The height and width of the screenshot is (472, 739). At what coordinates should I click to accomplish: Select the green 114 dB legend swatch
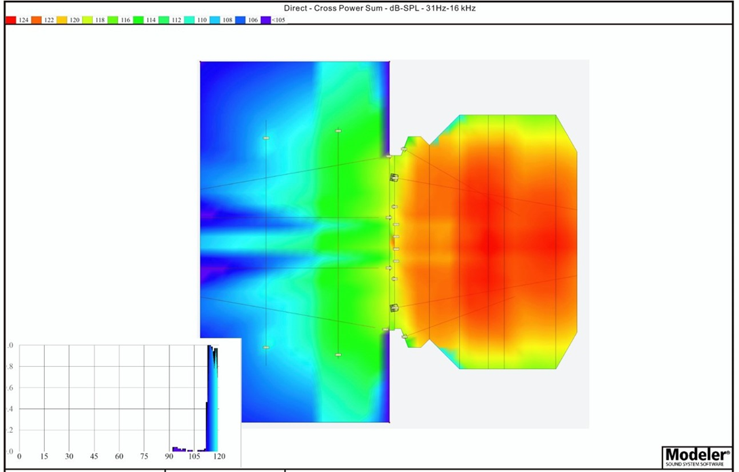coord(138,20)
